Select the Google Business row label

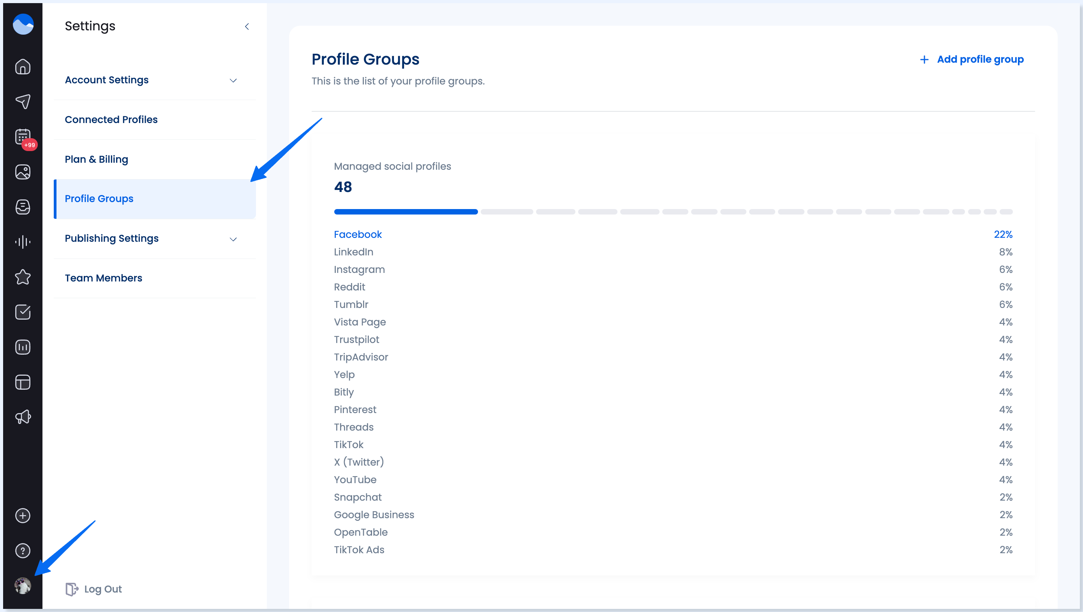(x=374, y=515)
